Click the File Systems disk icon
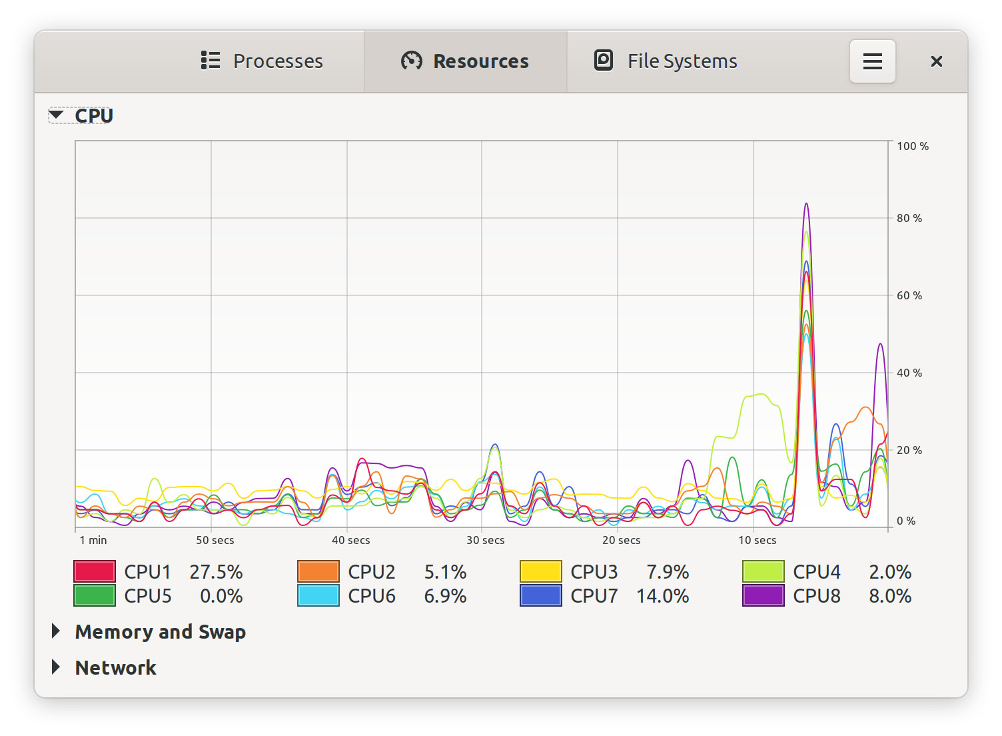The width and height of the screenshot is (1002, 736). 603,61
